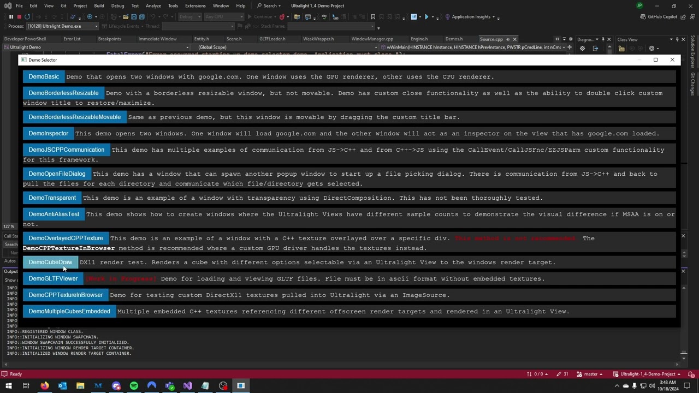Open the Analyze menu

pyautogui.click(x=153, y=6)
